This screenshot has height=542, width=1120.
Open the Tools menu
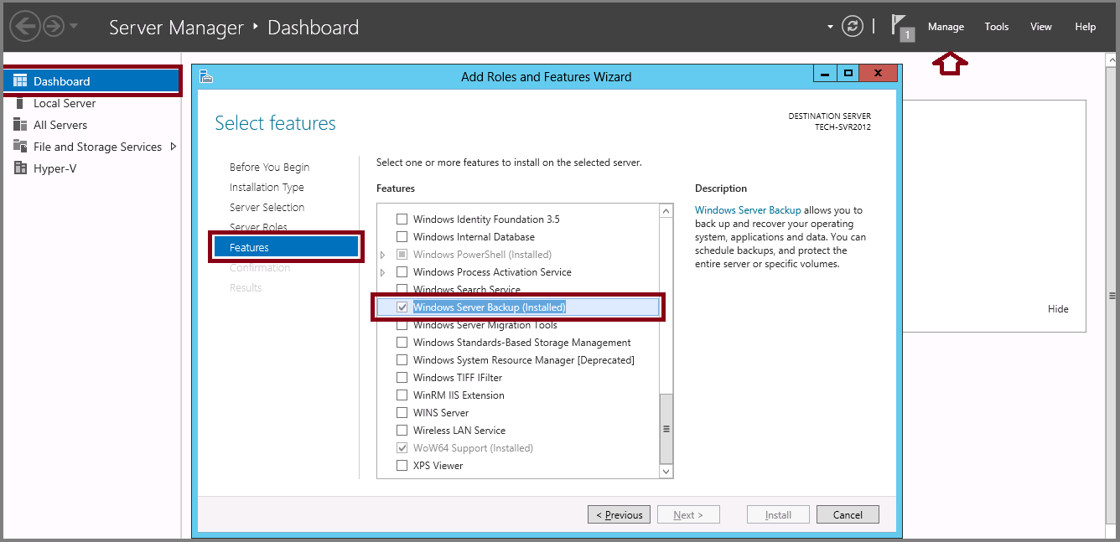point(996,27)
